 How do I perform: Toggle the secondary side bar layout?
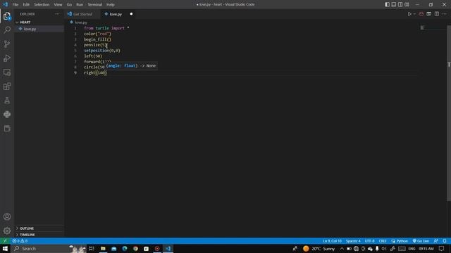(x=400, y=4)
